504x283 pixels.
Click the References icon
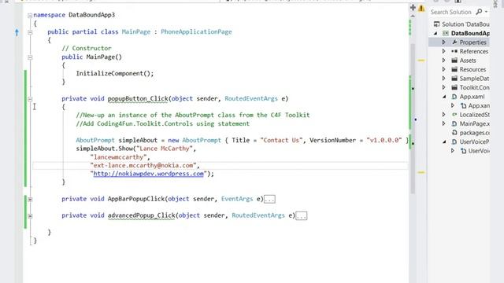pos(454,51)
